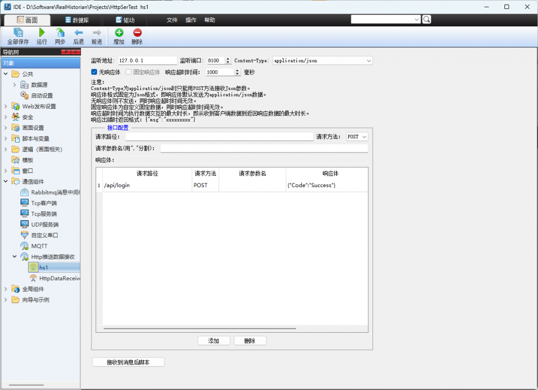Open the top search combo box dropdown
The image size is (538, 390).
point(417,19)
